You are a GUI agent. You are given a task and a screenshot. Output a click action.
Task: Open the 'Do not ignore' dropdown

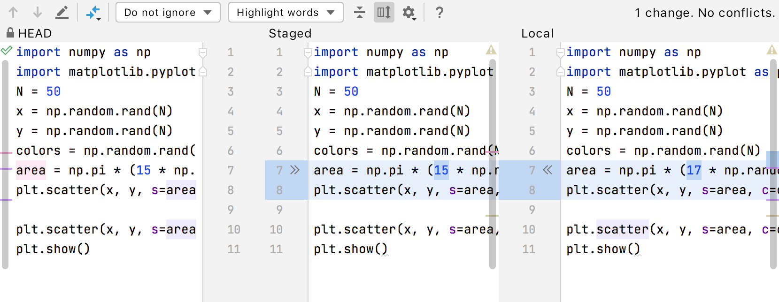click(168, 13)
